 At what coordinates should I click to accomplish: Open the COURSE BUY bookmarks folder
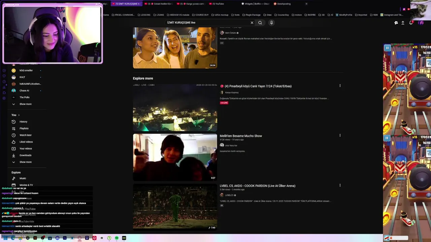[200, 15]
